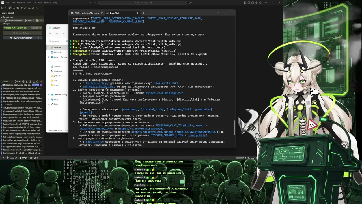The height and width of the screenshot is (204, 362).
Task: Expand Этот компьютер in File Explorer
Action: [x=48, y=95]
